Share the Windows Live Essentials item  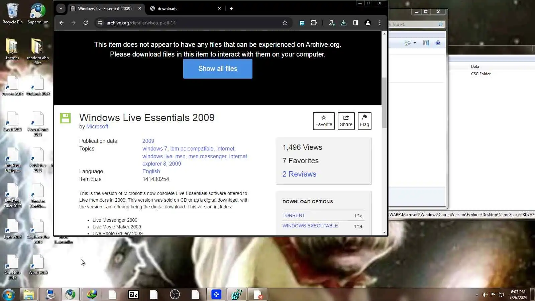coord(346,121)
